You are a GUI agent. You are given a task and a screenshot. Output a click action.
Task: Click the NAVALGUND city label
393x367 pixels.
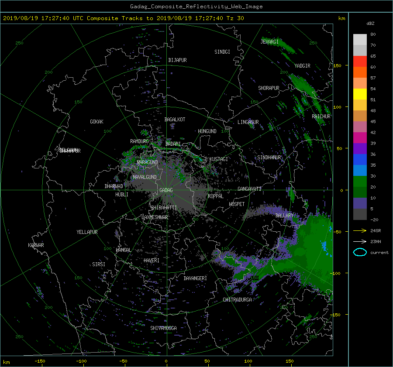145,177
